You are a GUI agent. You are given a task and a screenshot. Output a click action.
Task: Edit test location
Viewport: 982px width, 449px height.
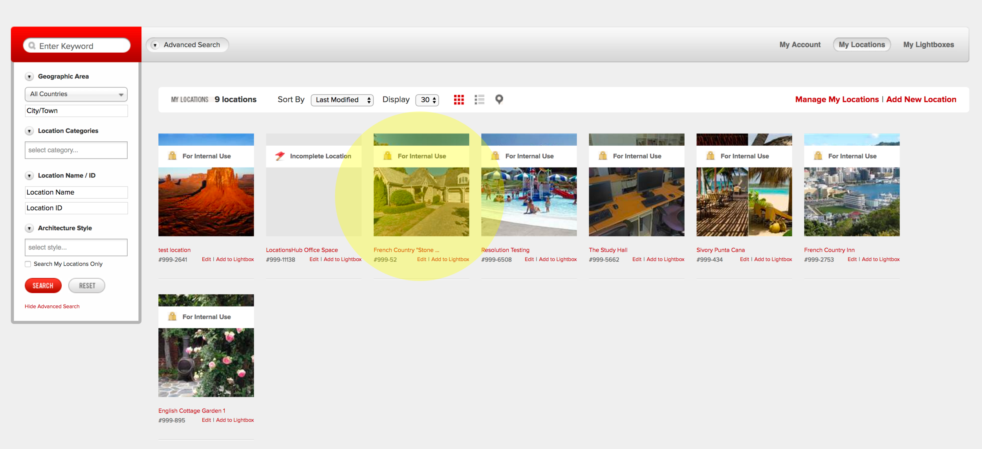(x=206, y=259)
